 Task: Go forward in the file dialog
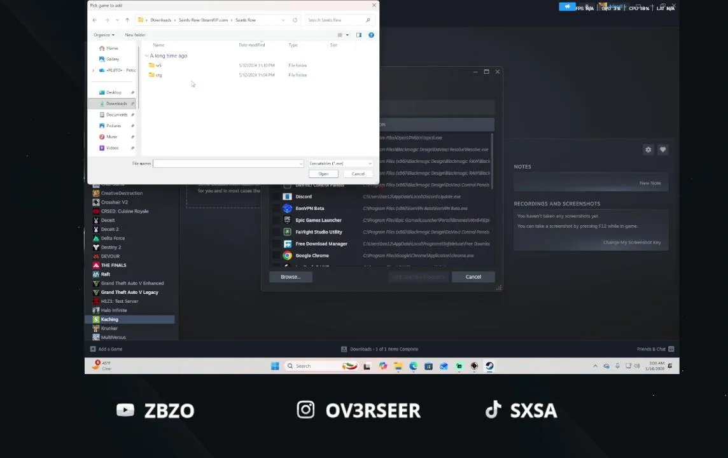(107, 20)
